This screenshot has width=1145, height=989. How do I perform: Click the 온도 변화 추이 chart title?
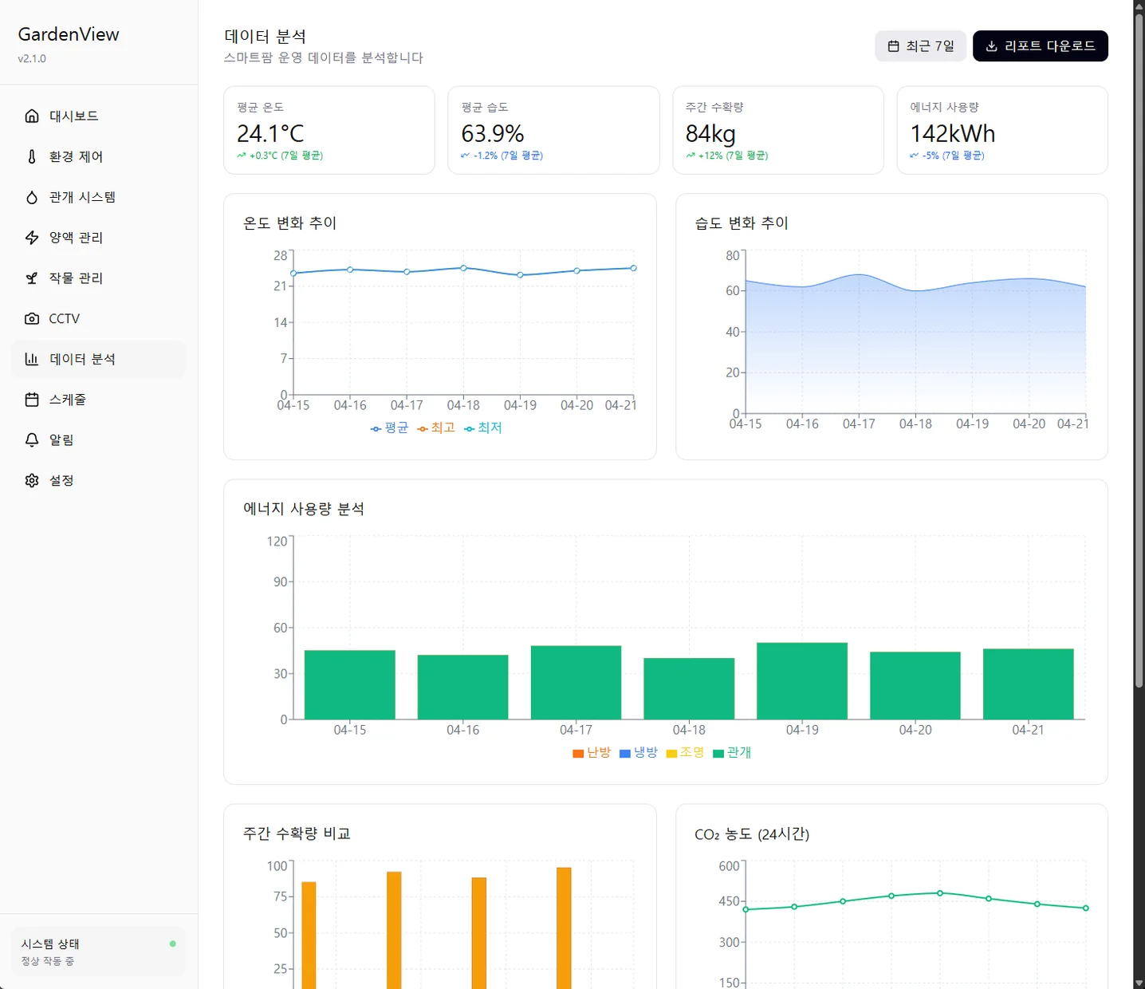tap(290, 223)
